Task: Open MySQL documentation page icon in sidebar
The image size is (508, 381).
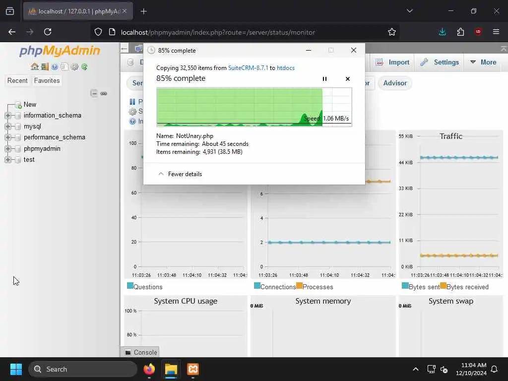Action: (64, 67)
